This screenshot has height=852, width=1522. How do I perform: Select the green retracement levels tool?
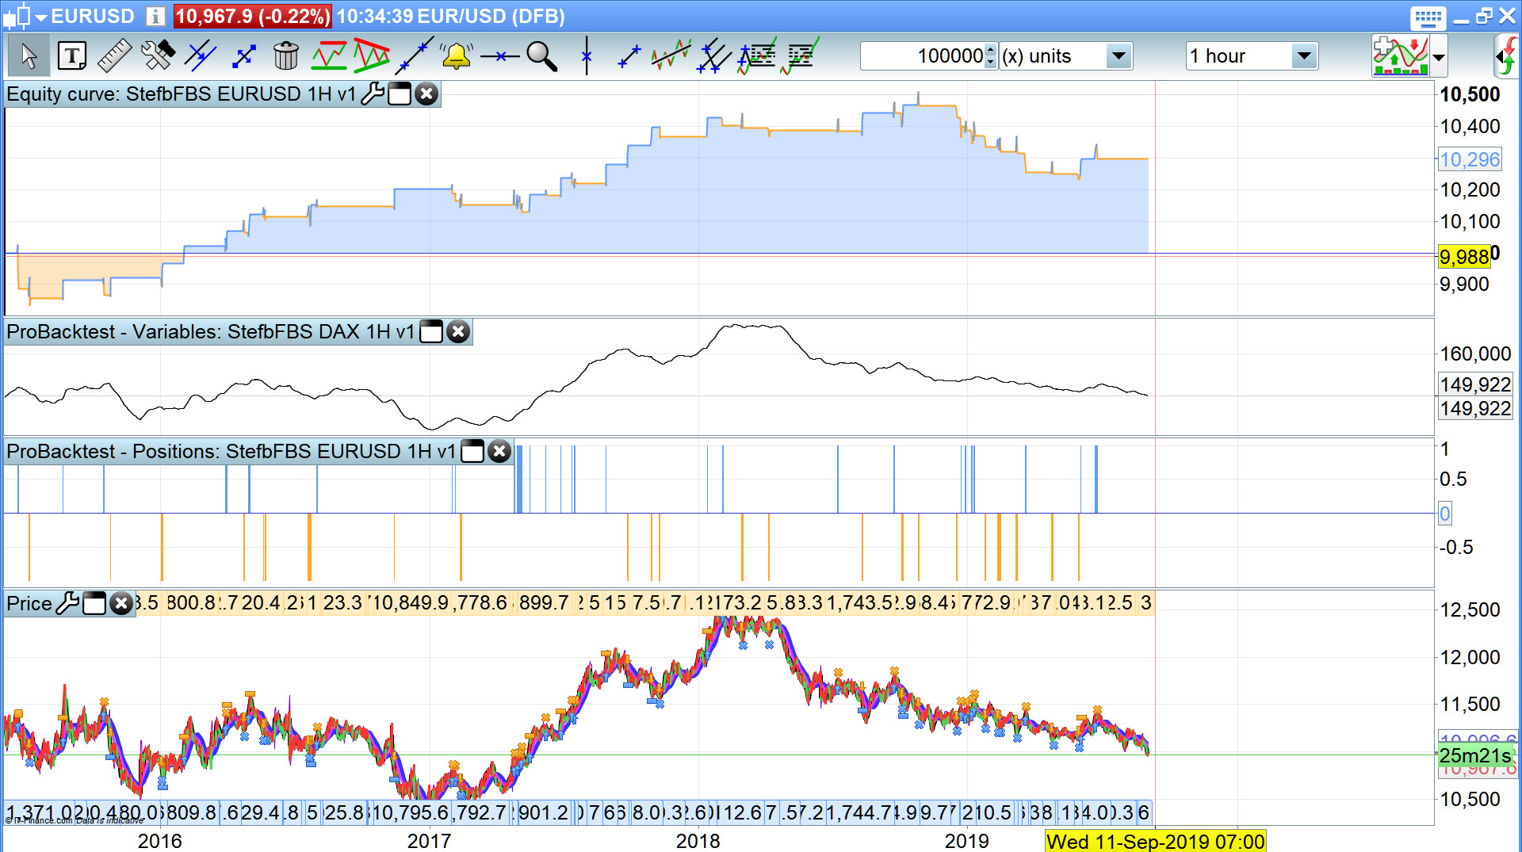pyautogui.click(x=800, y=56)
